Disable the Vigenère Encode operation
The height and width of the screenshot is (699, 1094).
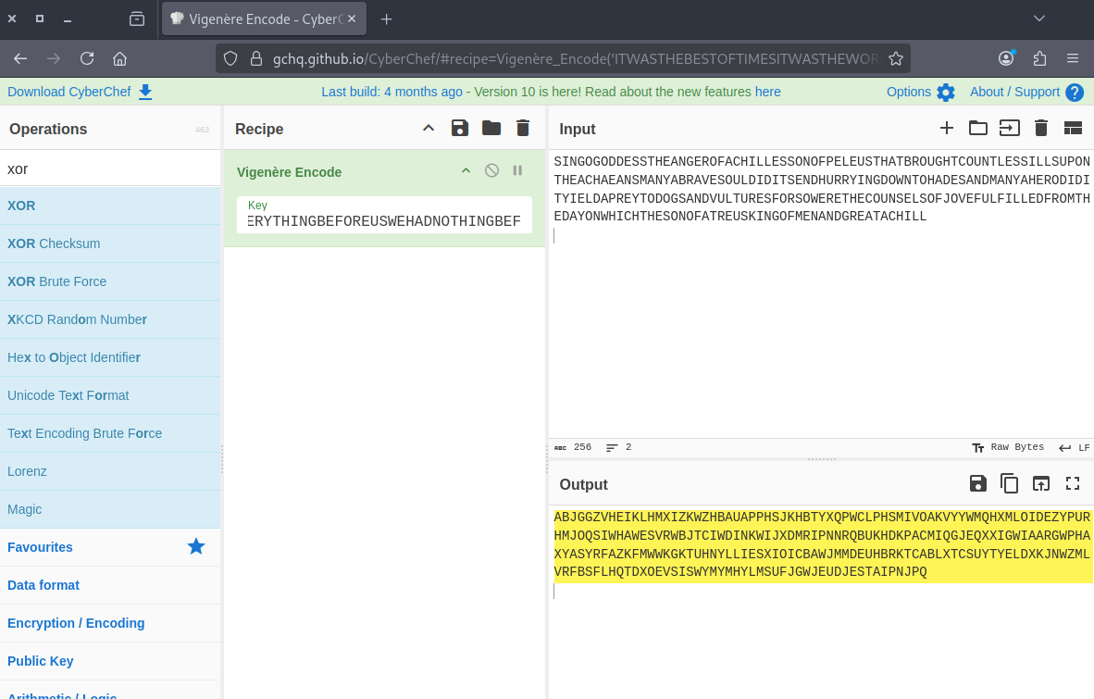(492, 170)
